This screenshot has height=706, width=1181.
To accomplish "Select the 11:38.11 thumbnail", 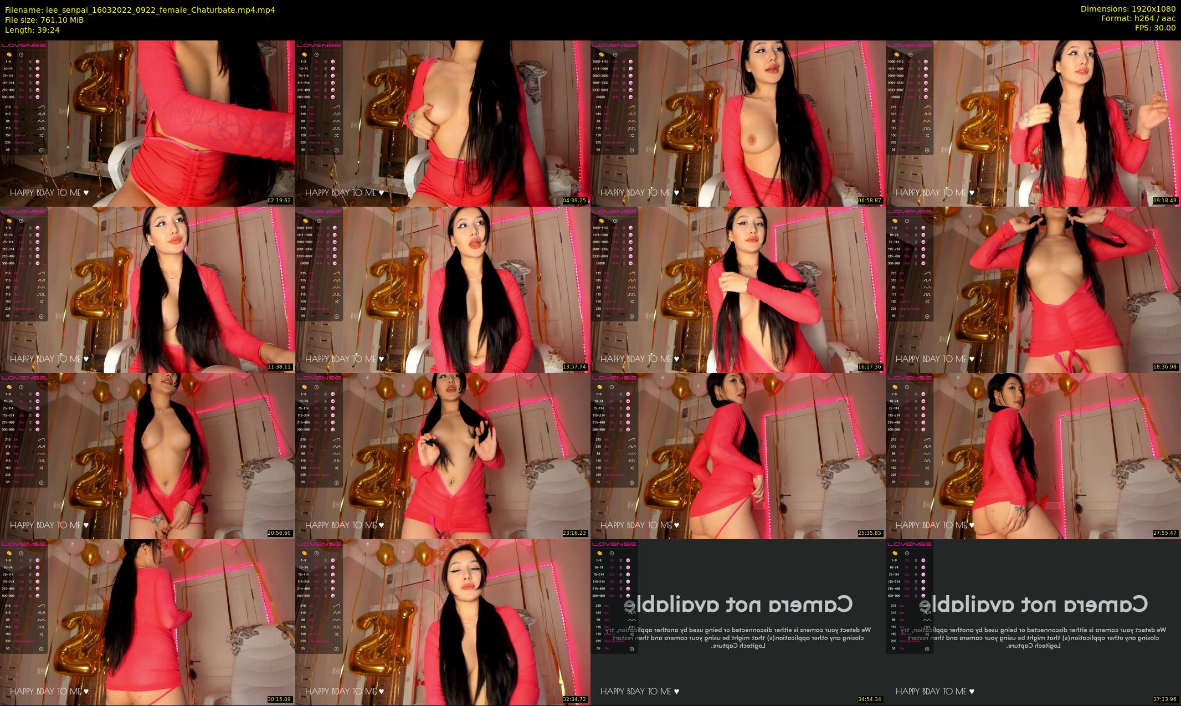I will [x=147, y=289].
